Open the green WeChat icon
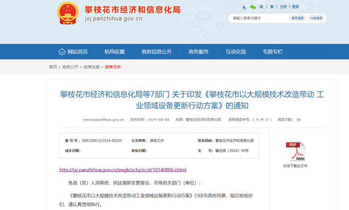 pyautogui.click(x=253, y=7)
